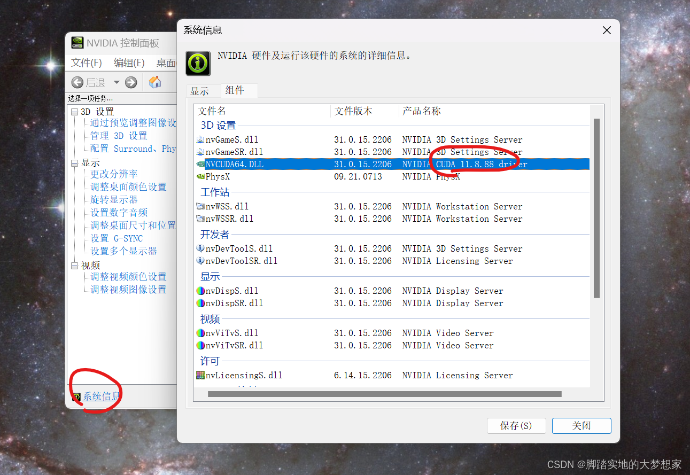Click the PhysX row icon
This screenshot has height=475, width=690.
(200, 176)
